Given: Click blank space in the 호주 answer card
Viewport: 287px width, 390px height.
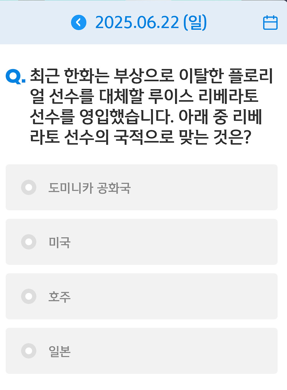Looking at the screenshot, I should [x=174, y=296].
